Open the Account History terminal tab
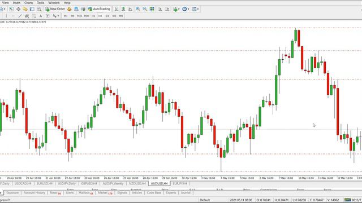The height and width of the screenshot is (203, 362). 34,193
